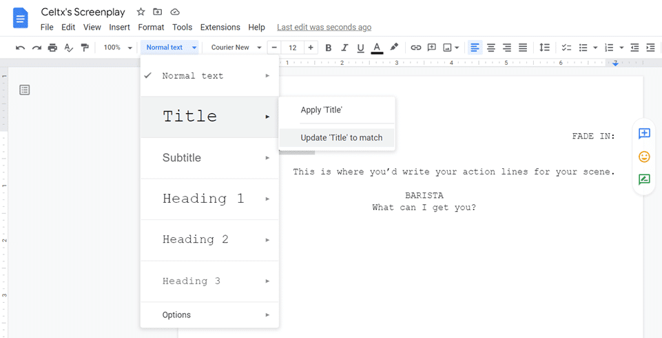Add a comment from the toolbar
The width and height of the screenshot is (662, 338).
pos(431,48)
